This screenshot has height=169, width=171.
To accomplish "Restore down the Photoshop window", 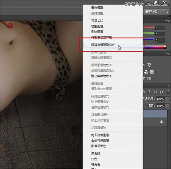I will tap(155, 2).
